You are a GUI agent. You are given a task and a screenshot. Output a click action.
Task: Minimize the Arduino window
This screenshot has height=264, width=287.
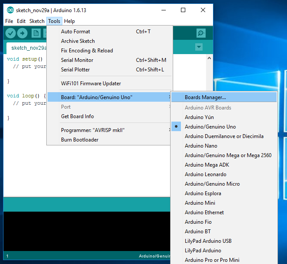[164, 10]
